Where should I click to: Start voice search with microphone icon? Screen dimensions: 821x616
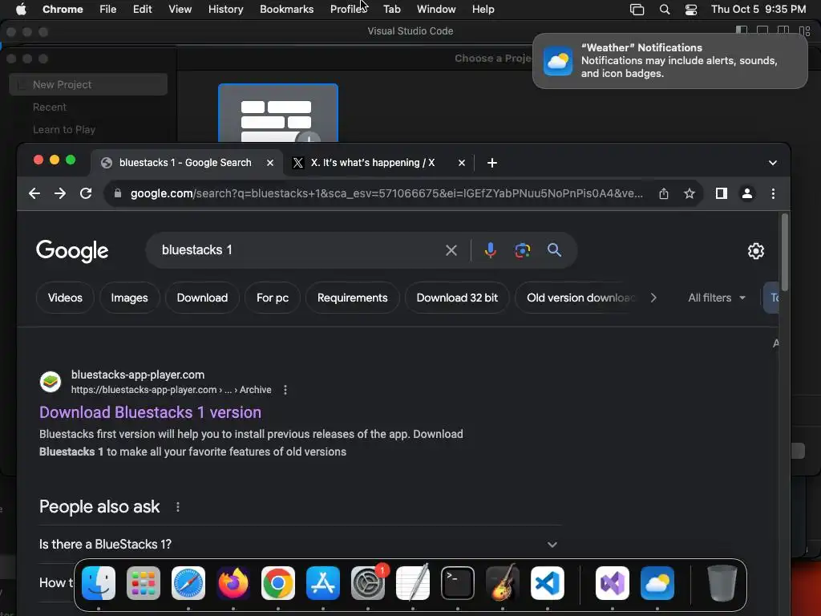coord(490,250)
